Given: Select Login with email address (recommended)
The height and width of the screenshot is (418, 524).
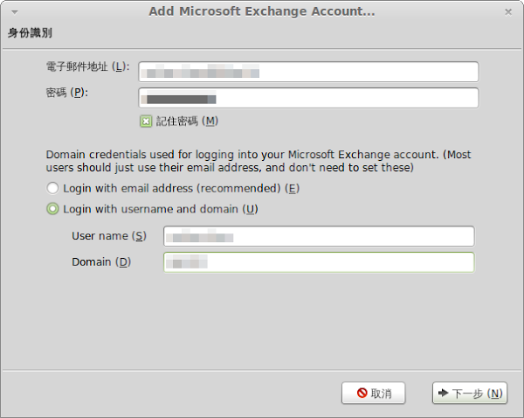Looking at the screenshot, I should coord(52,188).
